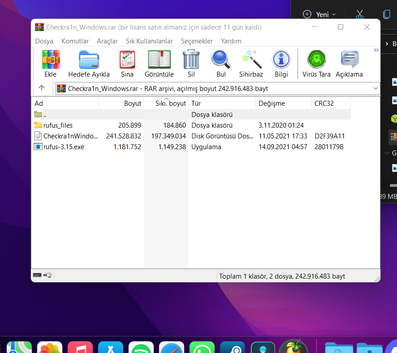Open the Seçenekler menu
This screenshot has height=353, width=397.
coord(197,41)
